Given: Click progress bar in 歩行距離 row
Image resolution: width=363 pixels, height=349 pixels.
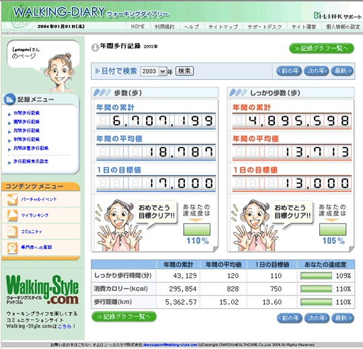Looking at the screenshot, I should pyautogui.click(x=316, y=302).
